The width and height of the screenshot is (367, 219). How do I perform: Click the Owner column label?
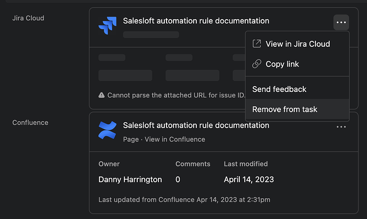click(x=109, y=164)
